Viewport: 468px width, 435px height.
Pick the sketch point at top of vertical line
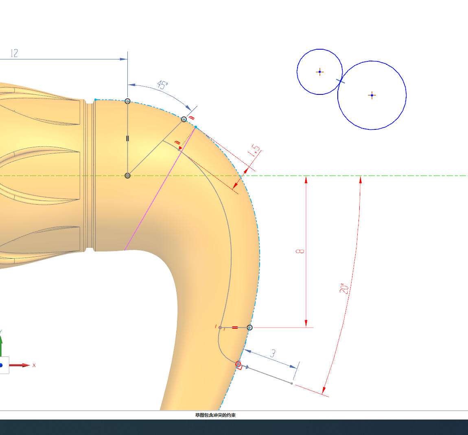coord(127,101)
